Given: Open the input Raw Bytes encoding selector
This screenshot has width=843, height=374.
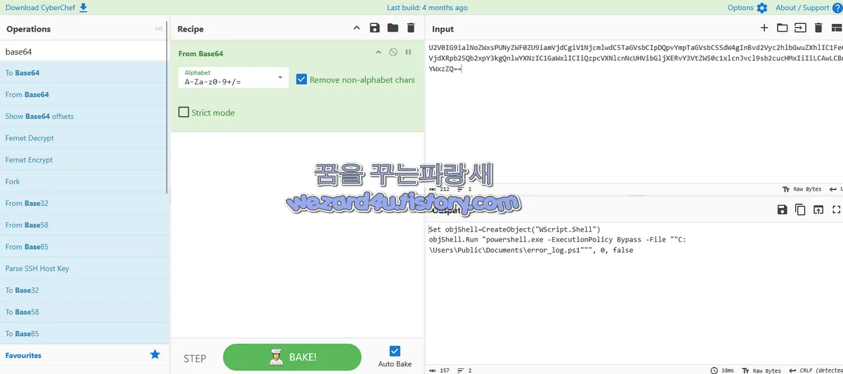Looking at the screenshot, I should pos(802,189).
